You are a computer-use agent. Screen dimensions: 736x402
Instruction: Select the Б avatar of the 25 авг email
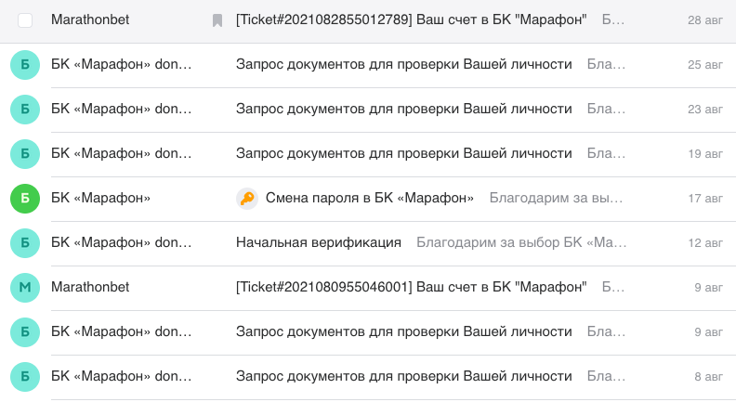tap(25, 64)
